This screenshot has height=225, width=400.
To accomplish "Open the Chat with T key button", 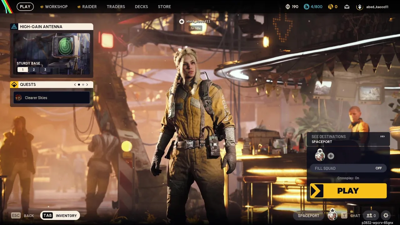I will click(351, 216).
